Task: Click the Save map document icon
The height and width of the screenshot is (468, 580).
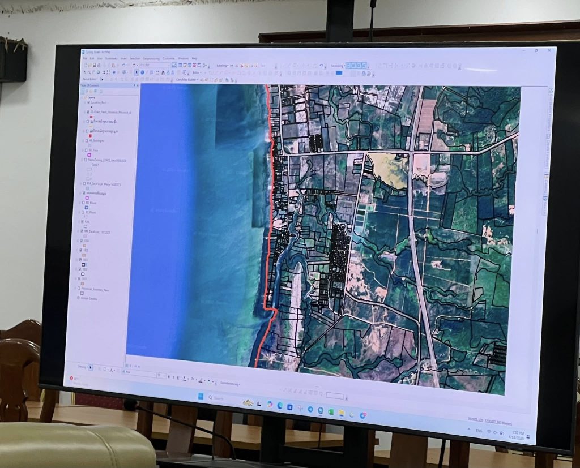Action: (95, 66)
